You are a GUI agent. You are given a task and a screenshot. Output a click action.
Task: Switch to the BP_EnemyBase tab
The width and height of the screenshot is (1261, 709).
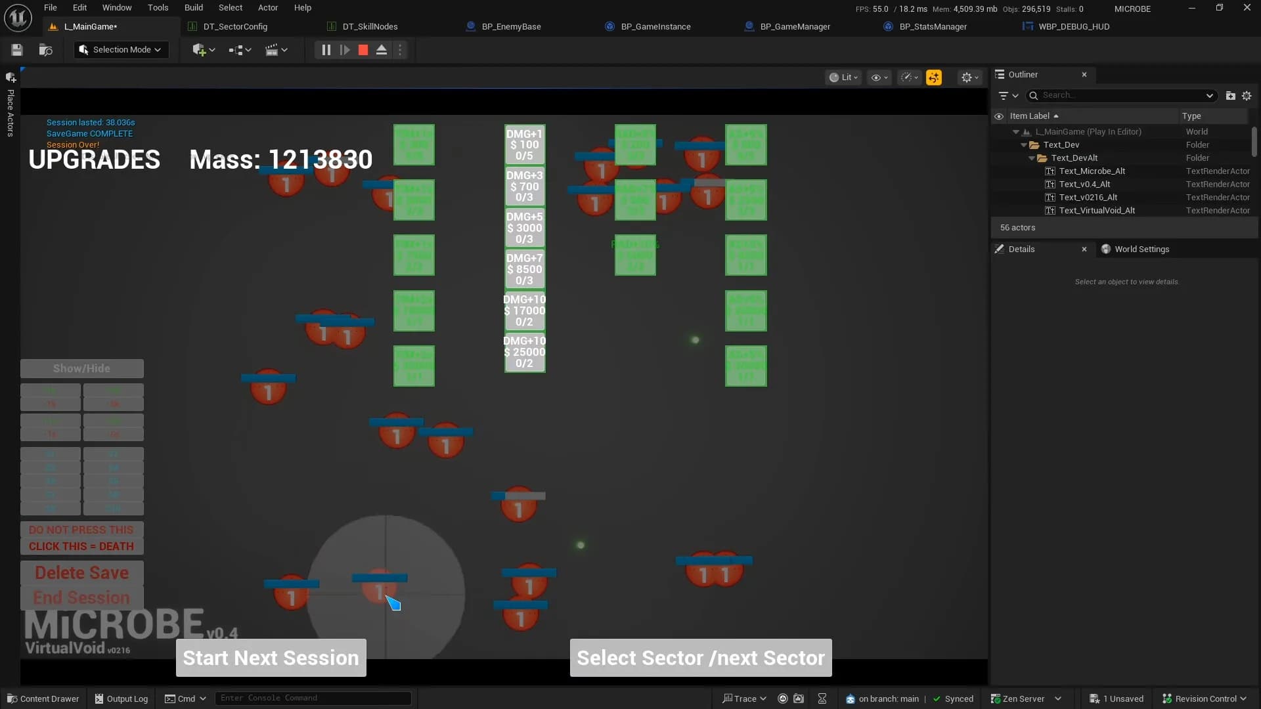[511, 27]
